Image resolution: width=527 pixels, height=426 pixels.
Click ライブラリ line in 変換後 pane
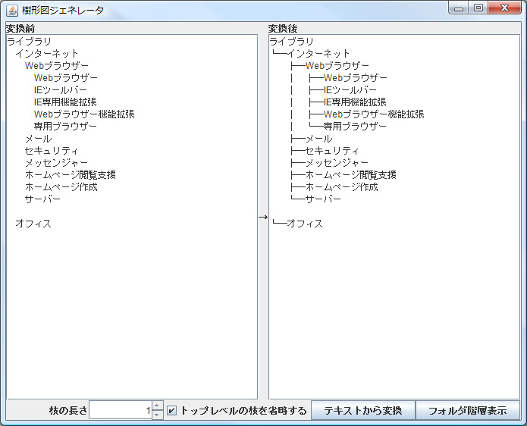click(x=292, y=42)
